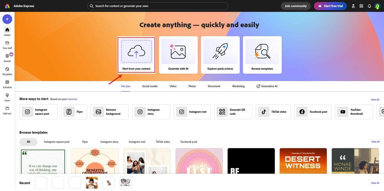Open recent item showing two dogs
384x191 pixels.
(126, 183)
